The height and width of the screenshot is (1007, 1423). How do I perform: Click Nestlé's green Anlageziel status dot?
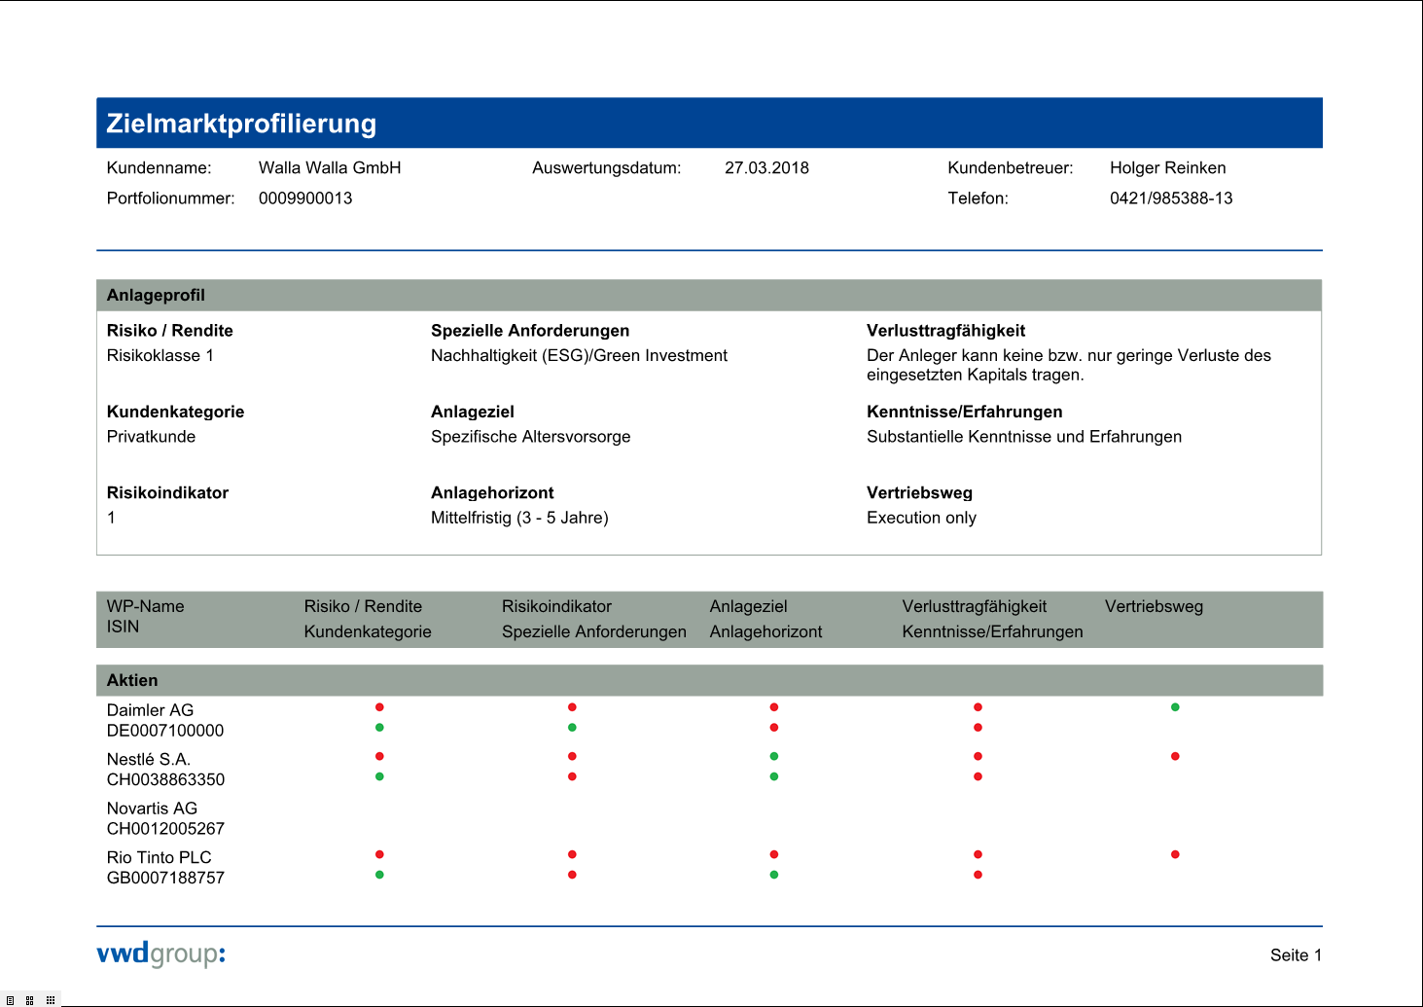[774, 756]
